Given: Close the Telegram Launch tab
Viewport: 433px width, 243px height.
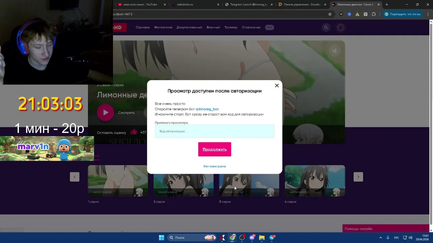Looking at the screenshot, I should pyautogui.click(x=272, y=4).
